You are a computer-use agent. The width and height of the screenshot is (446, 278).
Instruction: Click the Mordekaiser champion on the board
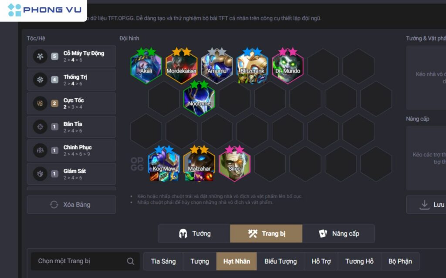tap(182, 66)
